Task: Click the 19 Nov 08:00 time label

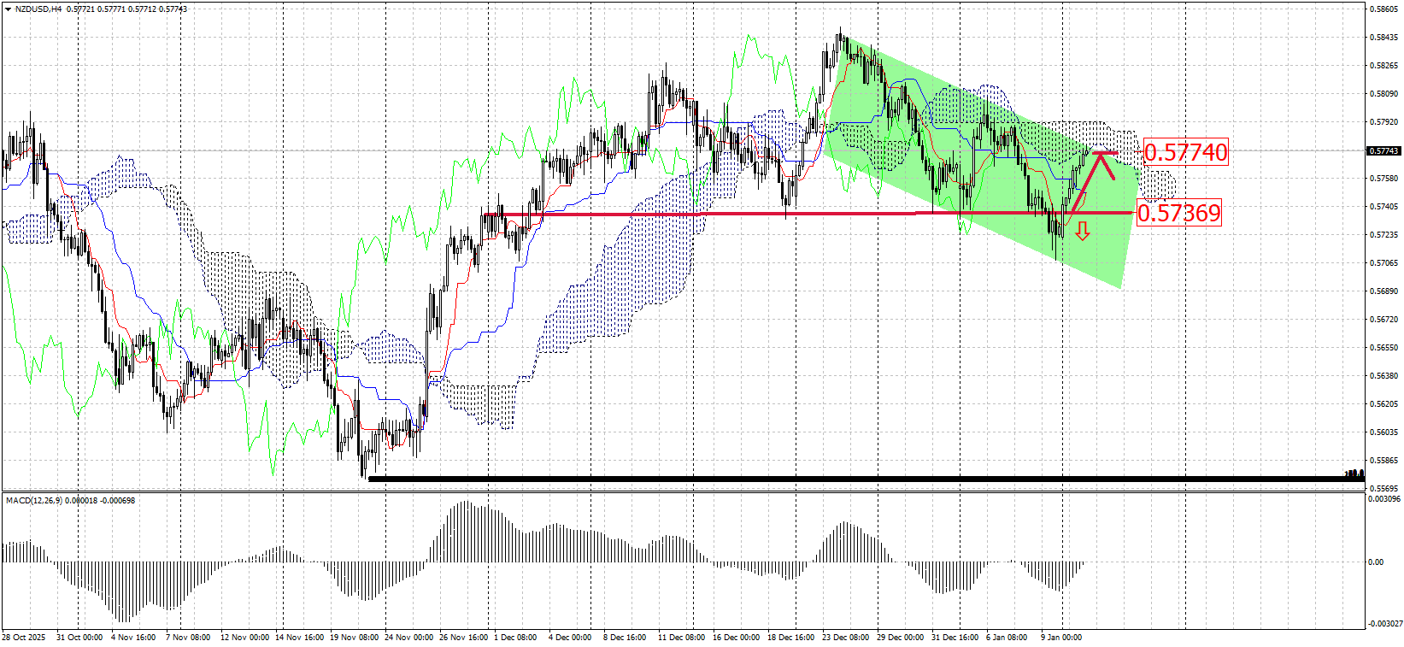Action: [354, 638]
